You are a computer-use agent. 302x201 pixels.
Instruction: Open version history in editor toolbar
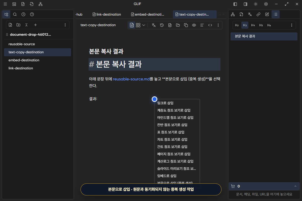point(162,25)
